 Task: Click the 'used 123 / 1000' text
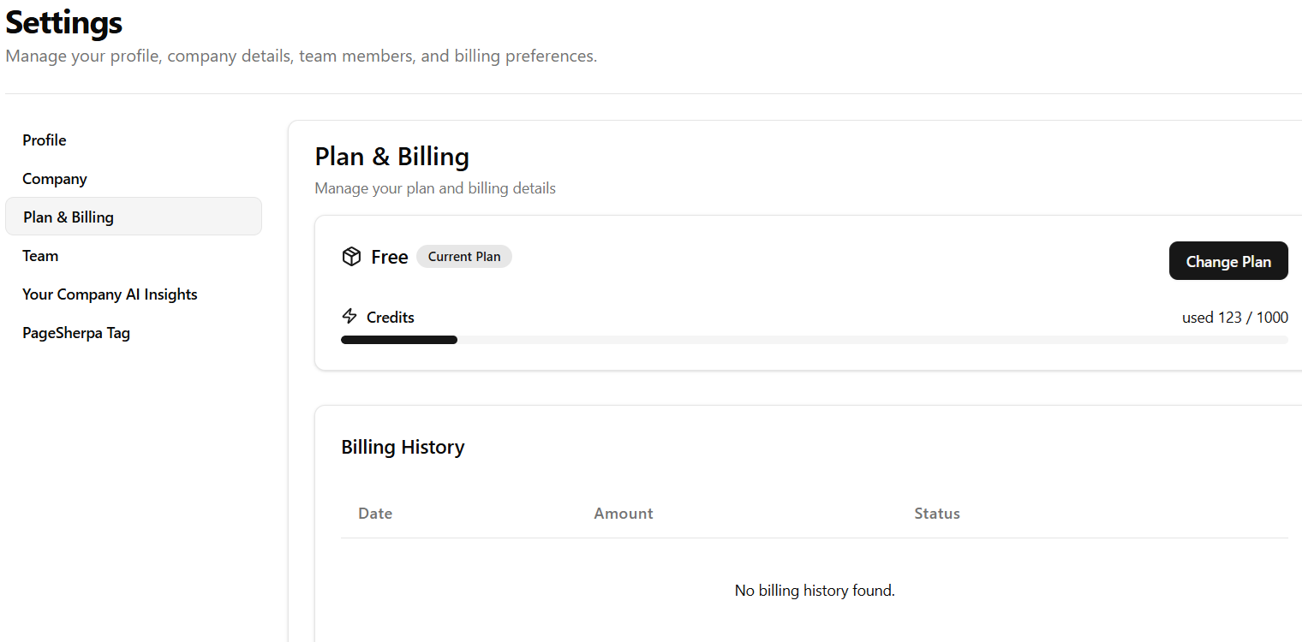click(x=1235, y=318)
